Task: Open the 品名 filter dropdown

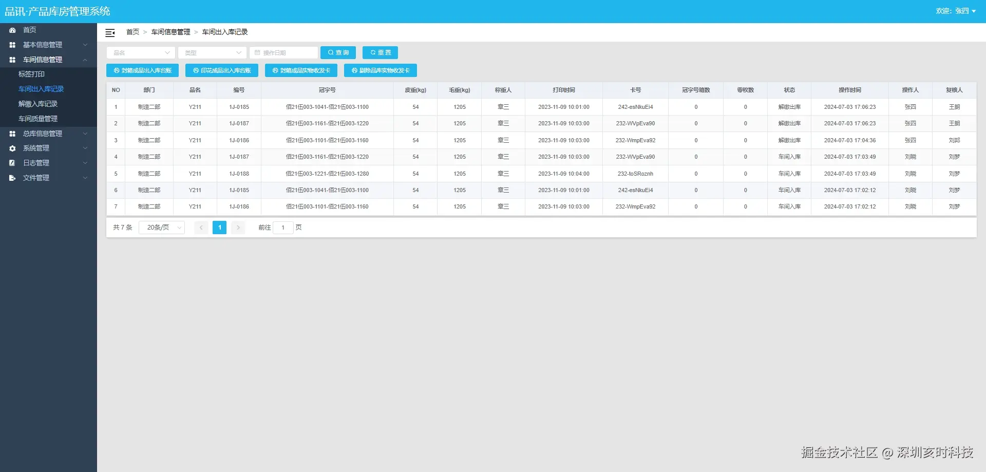Action: pos(141,53)
